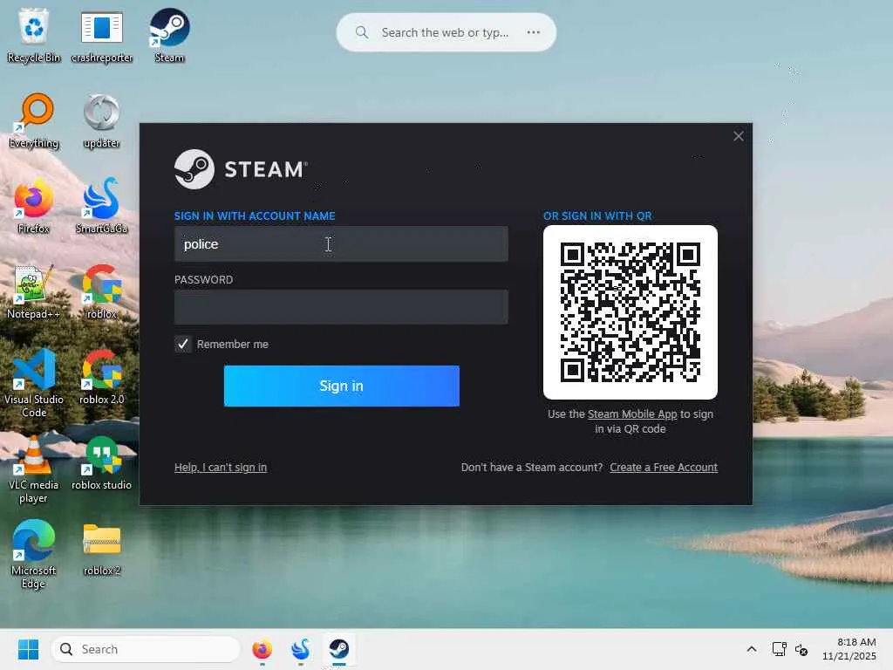893x670 pixels.
Task: Click the PASSWORD label text
Action: [x=203, y=280]
